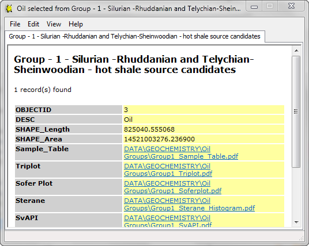Open the Edit menu

[33, 24]
